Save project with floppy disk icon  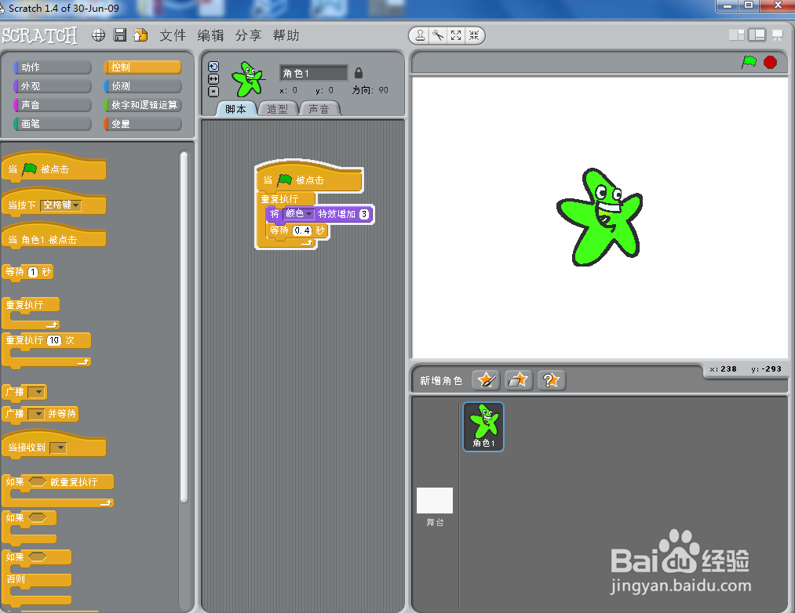click(119, 35)
